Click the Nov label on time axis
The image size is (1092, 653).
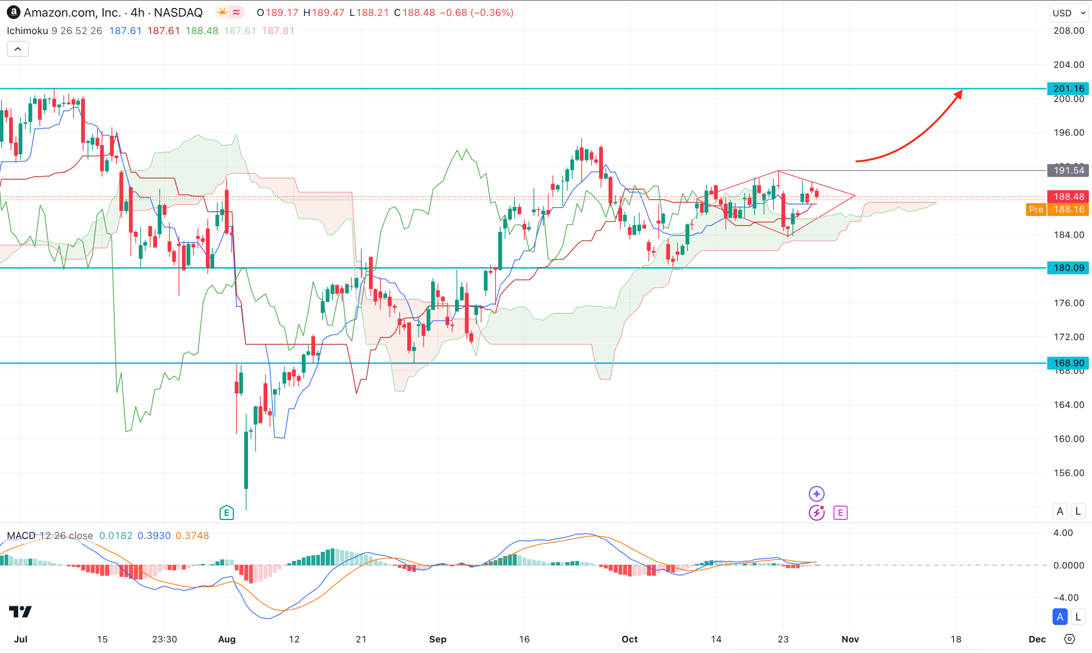pos(850,639)
